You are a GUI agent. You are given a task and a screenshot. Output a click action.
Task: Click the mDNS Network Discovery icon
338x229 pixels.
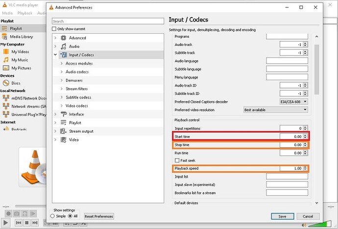tap(6, 98)
